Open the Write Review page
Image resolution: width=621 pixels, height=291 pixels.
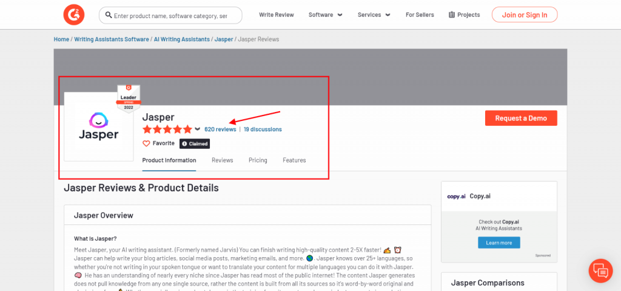(x=277, y=15)
